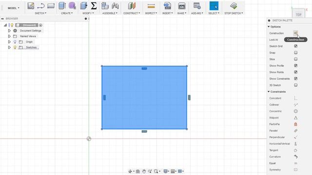Click the Measure icon in Inspect group
Viewport: 312px width, 175px height.
point(151,6)
